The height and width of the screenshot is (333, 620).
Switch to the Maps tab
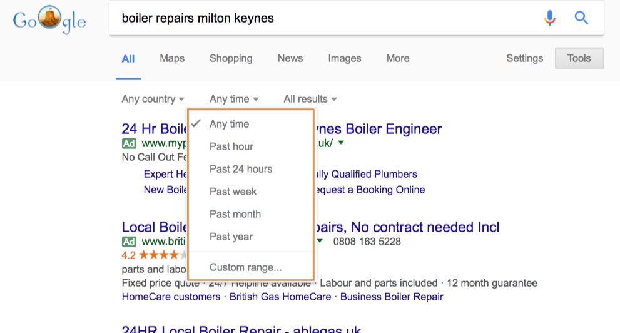172,58
